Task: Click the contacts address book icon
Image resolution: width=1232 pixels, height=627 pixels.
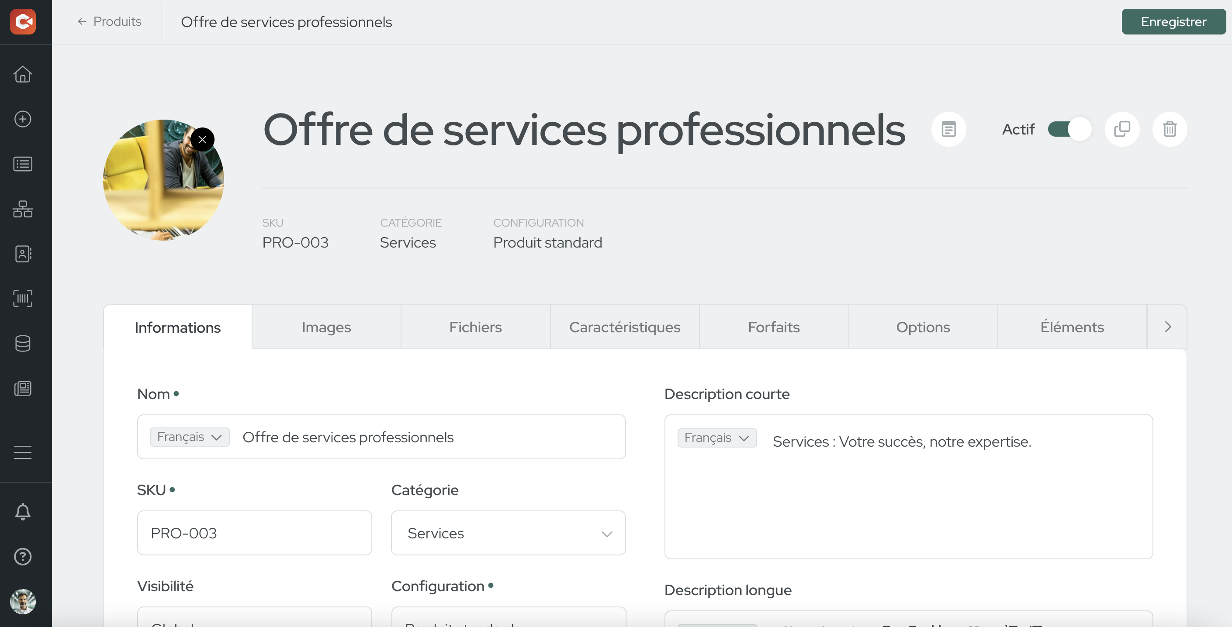Action: click(22, 254)
